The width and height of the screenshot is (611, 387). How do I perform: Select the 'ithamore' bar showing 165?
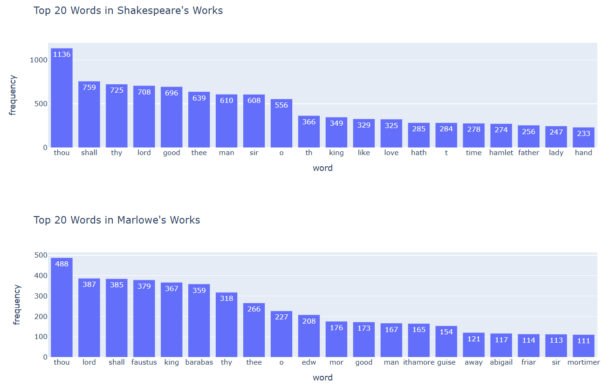pos(419,340)
